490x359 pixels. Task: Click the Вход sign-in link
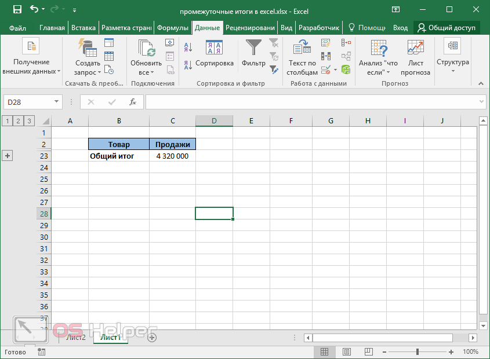[x=400, y=28]
